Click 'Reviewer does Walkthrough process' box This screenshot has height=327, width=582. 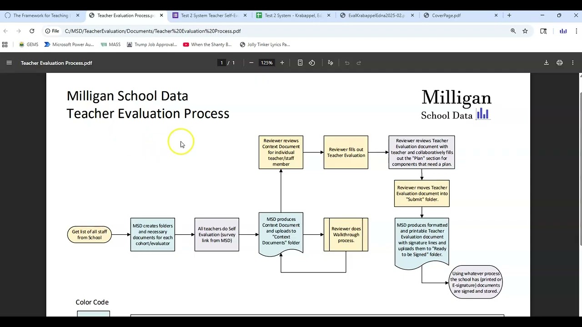(x=346, y=234)
